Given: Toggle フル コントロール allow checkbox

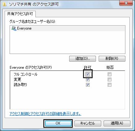Looking at the screenshot, I should [88, 74].
